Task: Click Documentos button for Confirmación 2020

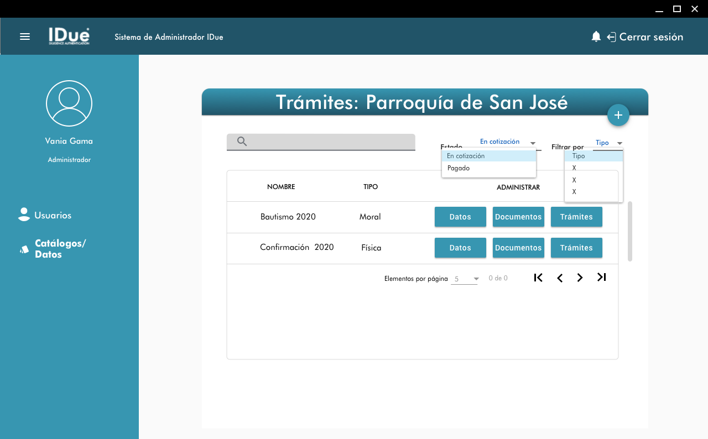Action: point(518,248)
